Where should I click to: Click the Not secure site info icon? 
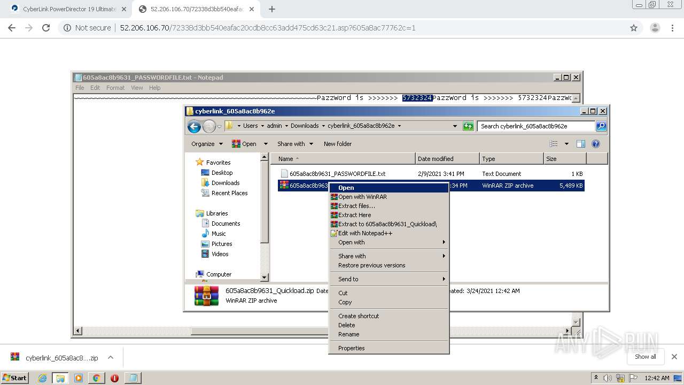[67, 28]
